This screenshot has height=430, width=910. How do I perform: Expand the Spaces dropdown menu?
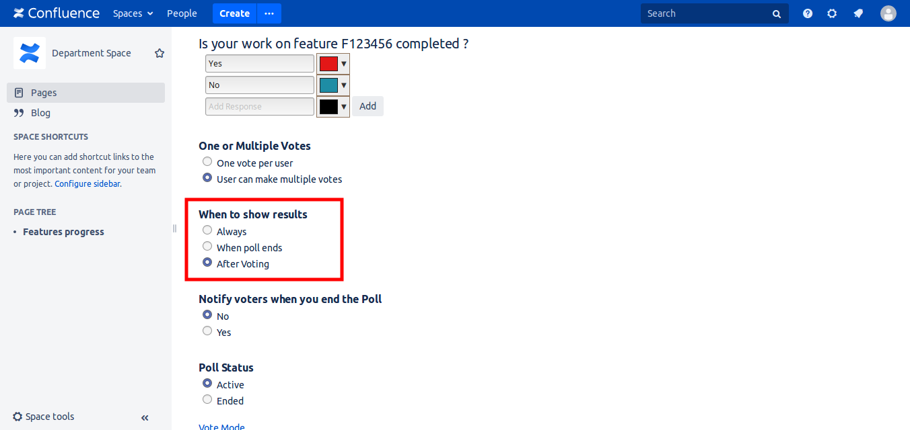pyautogui.click(x=133, y=13)
